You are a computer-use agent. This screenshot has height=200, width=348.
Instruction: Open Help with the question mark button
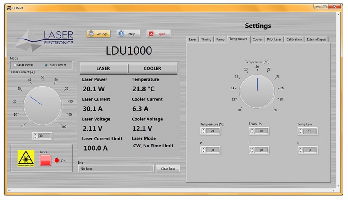coord(128,34)
